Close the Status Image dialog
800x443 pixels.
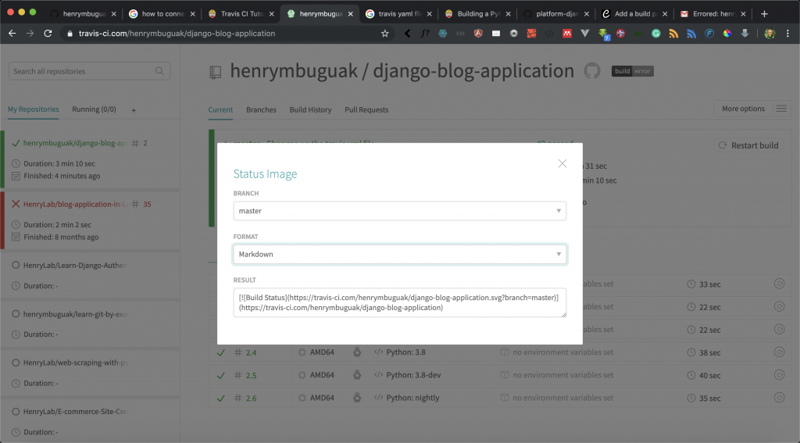tap(562, 163)
